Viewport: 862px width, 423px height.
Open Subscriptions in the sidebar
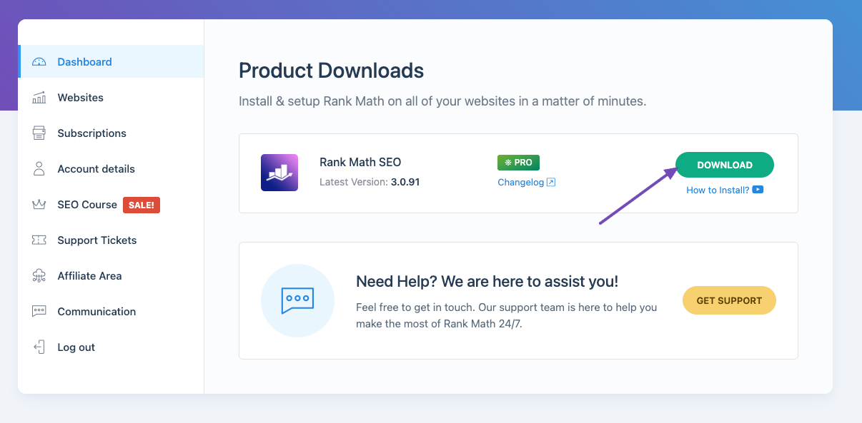(111, 133)
